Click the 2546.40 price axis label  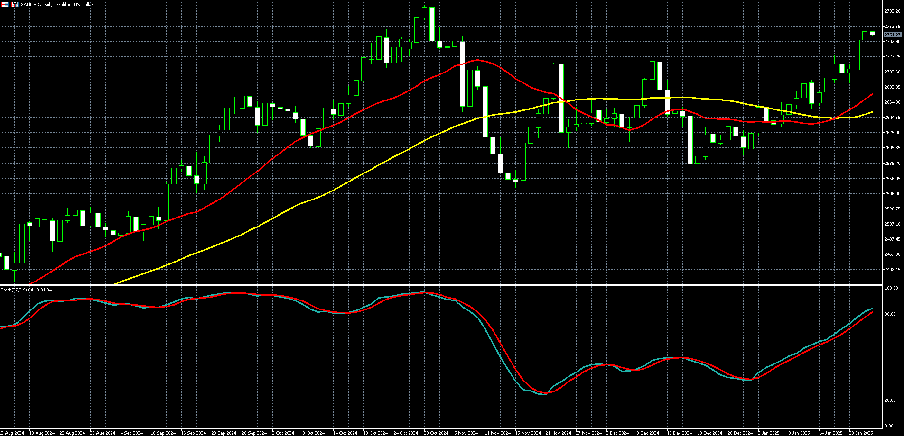pos(893,194)
